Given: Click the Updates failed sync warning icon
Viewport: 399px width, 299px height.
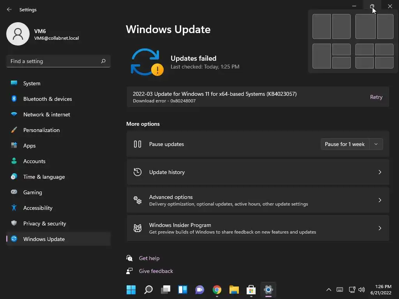Looking at the screenshot, I should tap(147, 62).
